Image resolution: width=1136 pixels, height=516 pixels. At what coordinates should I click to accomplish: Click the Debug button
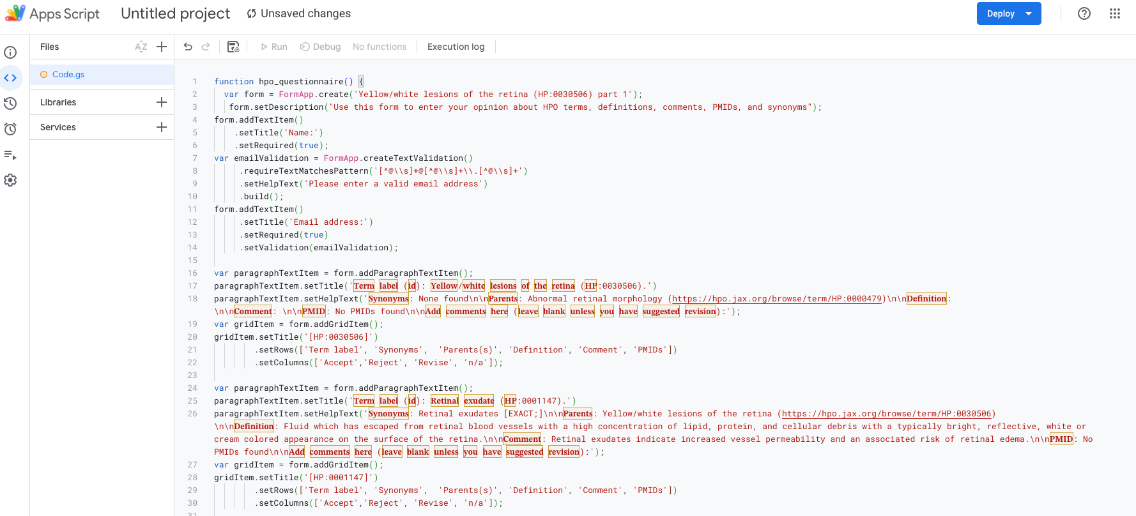pyautogui.click(x=321, y=47)
